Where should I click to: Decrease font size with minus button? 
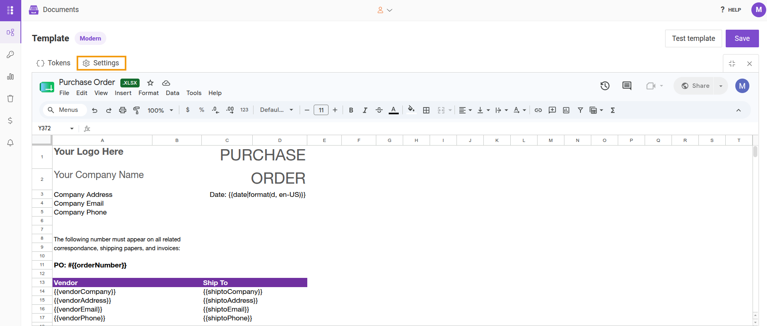[307, 110]
